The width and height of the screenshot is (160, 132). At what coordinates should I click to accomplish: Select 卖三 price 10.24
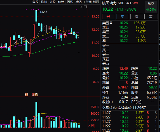[124, 32]
